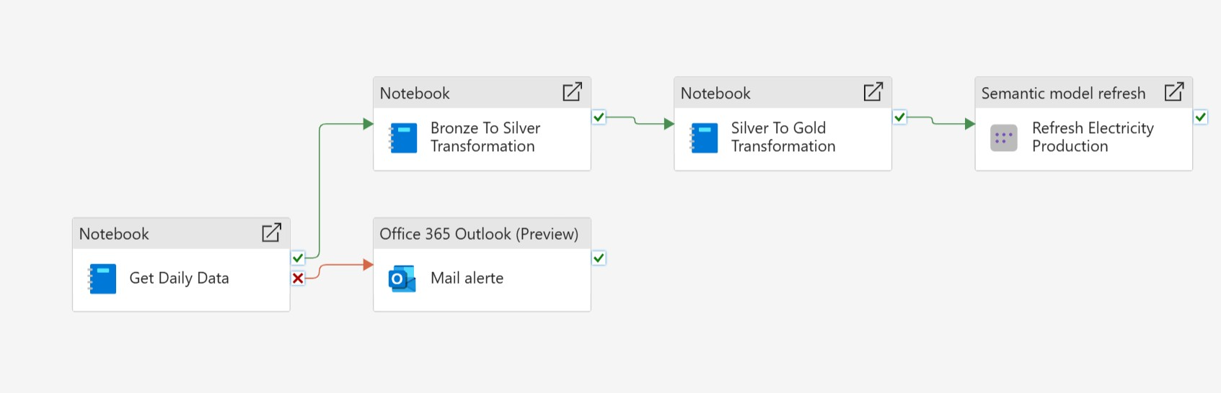Select Refresh Electricity Production on-success checkmark
The image size is (1221, 393).
click(1200, 117)
